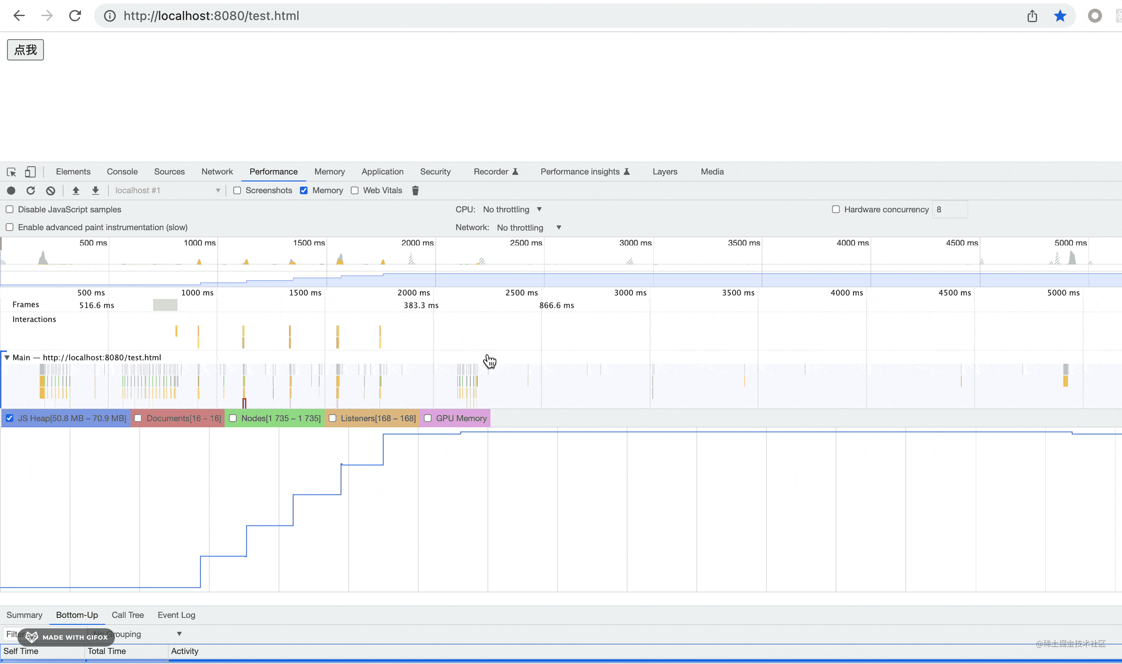This screenshot has width=1122, height=664.
Task: Toggle the device toolbar icon
Action: click(x=30, y=172)
